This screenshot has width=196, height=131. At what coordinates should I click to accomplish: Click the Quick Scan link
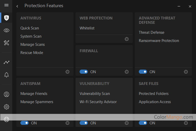pos(30,28)
